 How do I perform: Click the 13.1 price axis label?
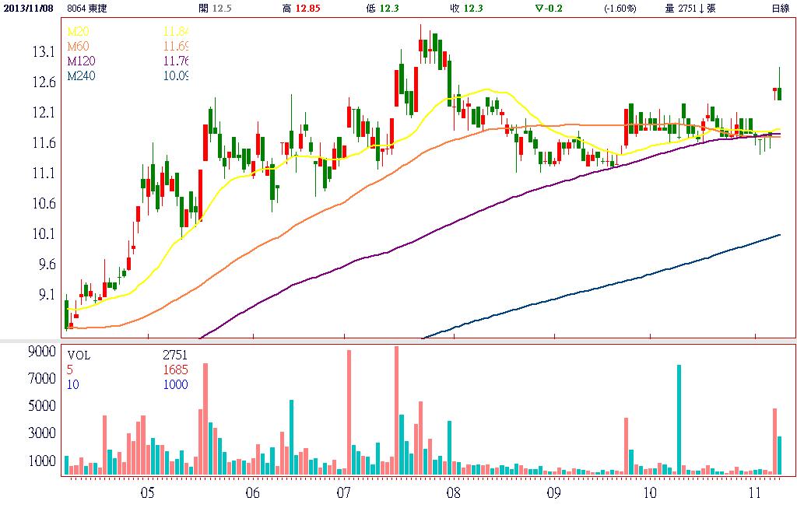(41, 52)
